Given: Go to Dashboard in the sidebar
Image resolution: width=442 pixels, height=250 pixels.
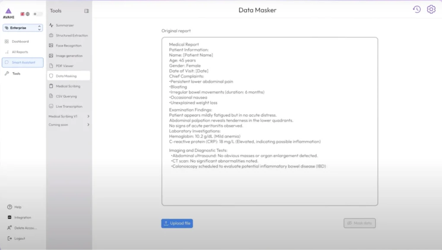Looking at the screenshot, I should point(20,41).
